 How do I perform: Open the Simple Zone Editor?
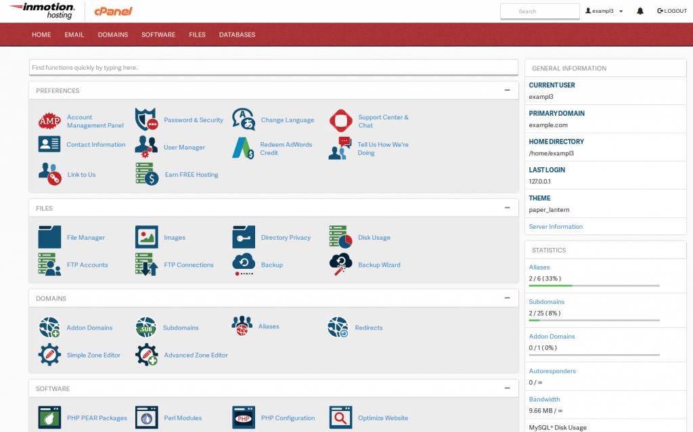[93, 355]
